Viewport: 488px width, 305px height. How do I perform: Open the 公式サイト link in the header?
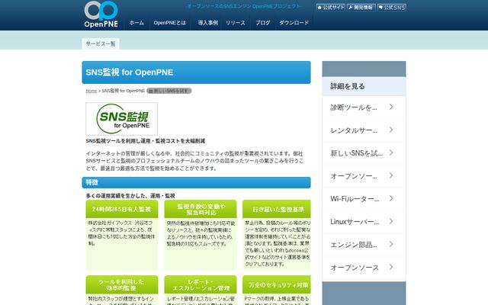(x=331, y=7)
